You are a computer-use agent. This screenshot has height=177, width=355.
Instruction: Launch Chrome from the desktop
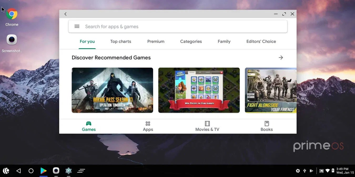click(x=12, y=14)
